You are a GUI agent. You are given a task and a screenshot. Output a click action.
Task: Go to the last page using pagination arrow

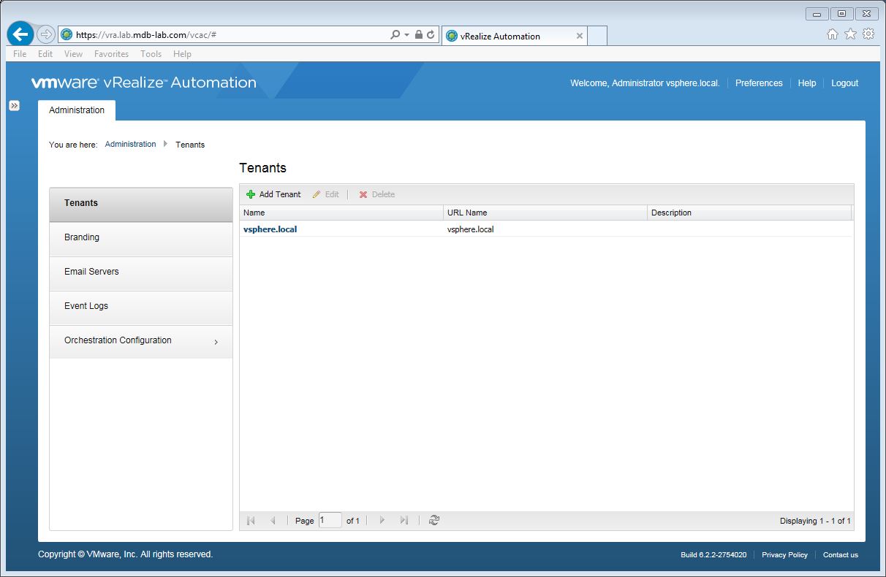pos(404,520)
